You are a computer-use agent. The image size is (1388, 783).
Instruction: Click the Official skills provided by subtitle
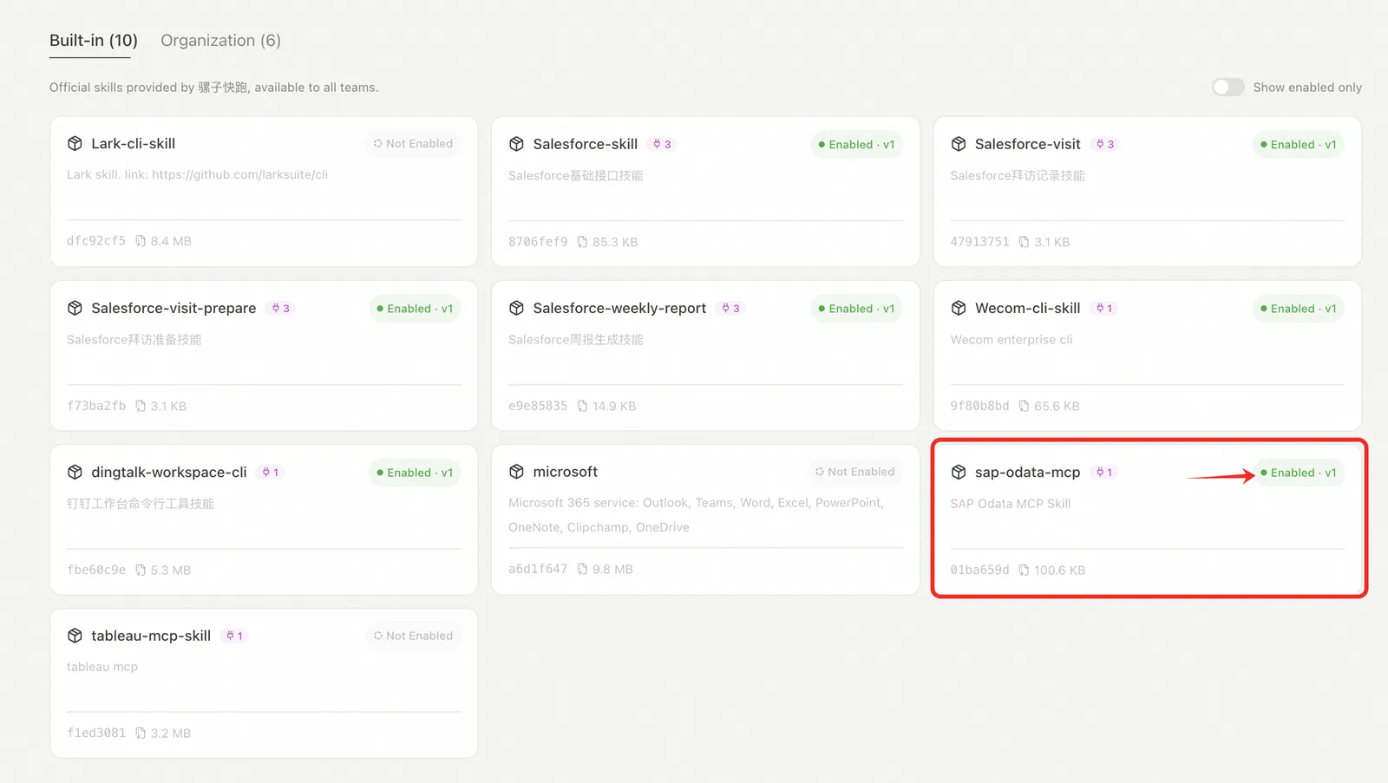point(213,87)
